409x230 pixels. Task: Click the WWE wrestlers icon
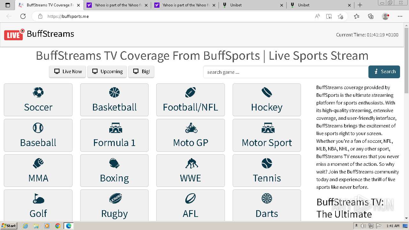pyautogui.click(x=191, y=163)
